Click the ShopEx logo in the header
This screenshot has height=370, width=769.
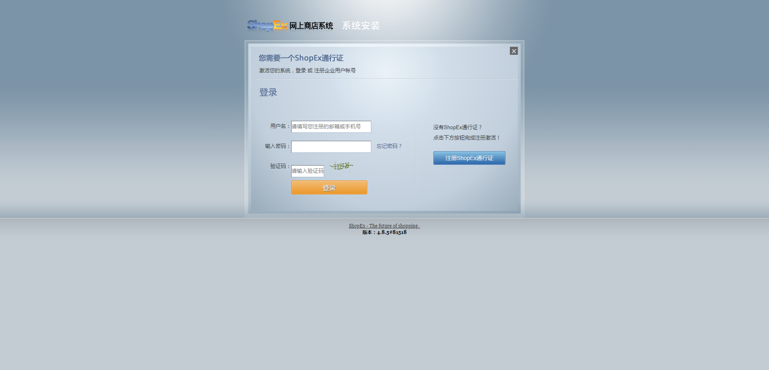[x=267, y=26]
